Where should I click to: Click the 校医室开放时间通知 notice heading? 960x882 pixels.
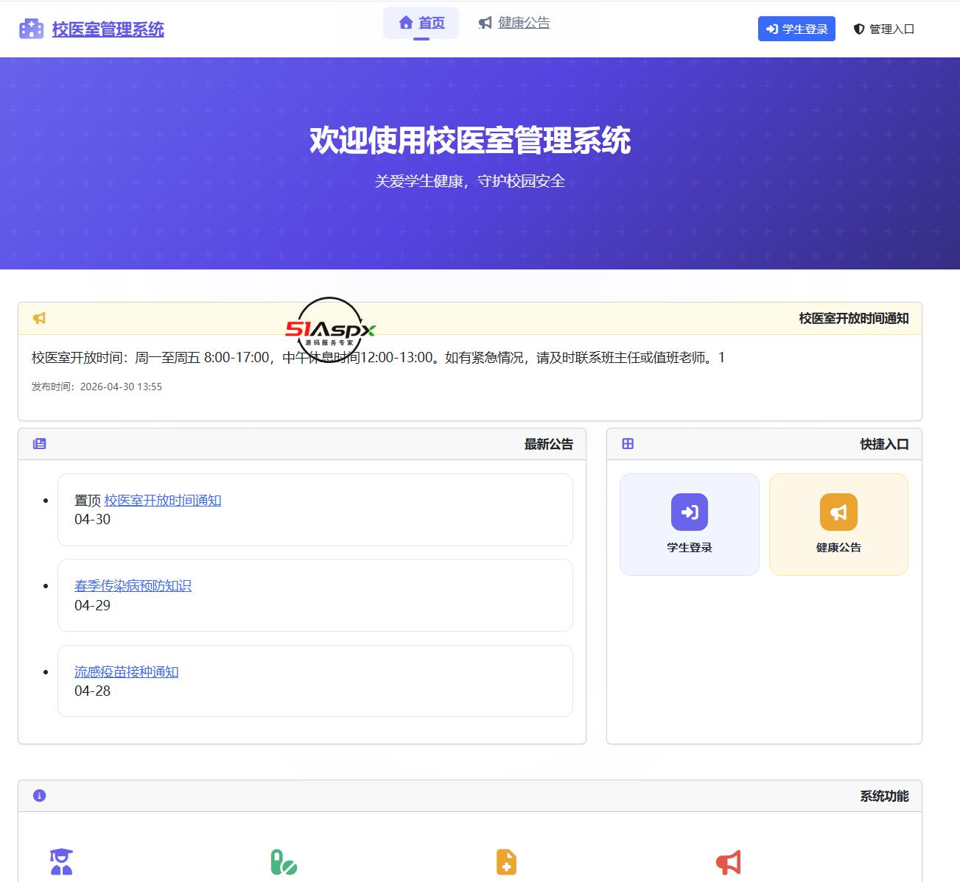point(854,318)
